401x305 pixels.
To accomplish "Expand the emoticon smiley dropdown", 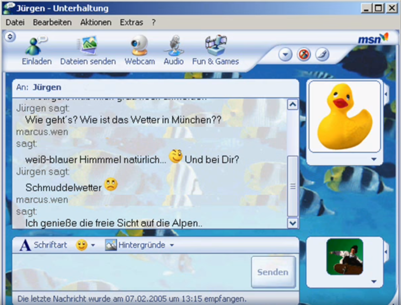I will (93, 246).
